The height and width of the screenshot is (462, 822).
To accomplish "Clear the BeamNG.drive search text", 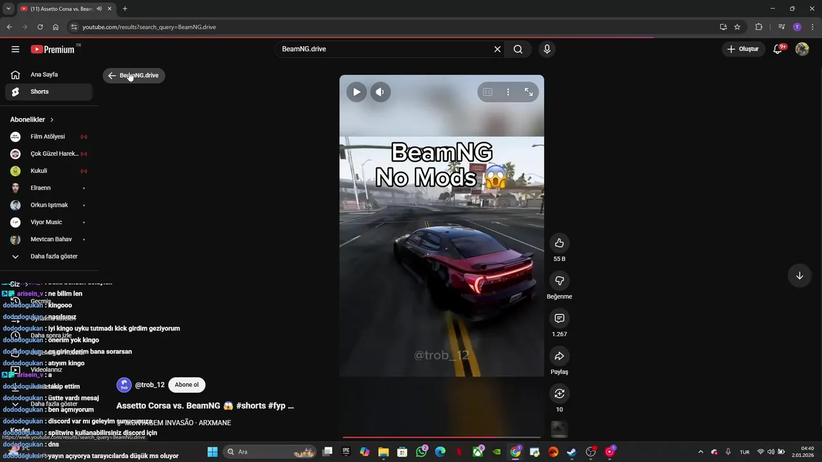I will pos(497,49).
